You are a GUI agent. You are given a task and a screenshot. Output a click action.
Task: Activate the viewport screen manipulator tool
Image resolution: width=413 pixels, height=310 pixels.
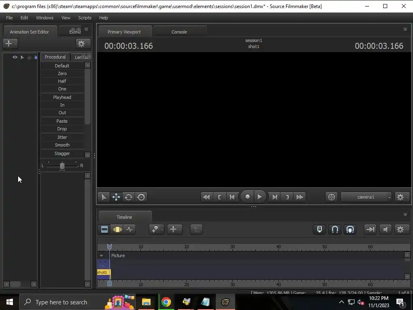[141, 197]
